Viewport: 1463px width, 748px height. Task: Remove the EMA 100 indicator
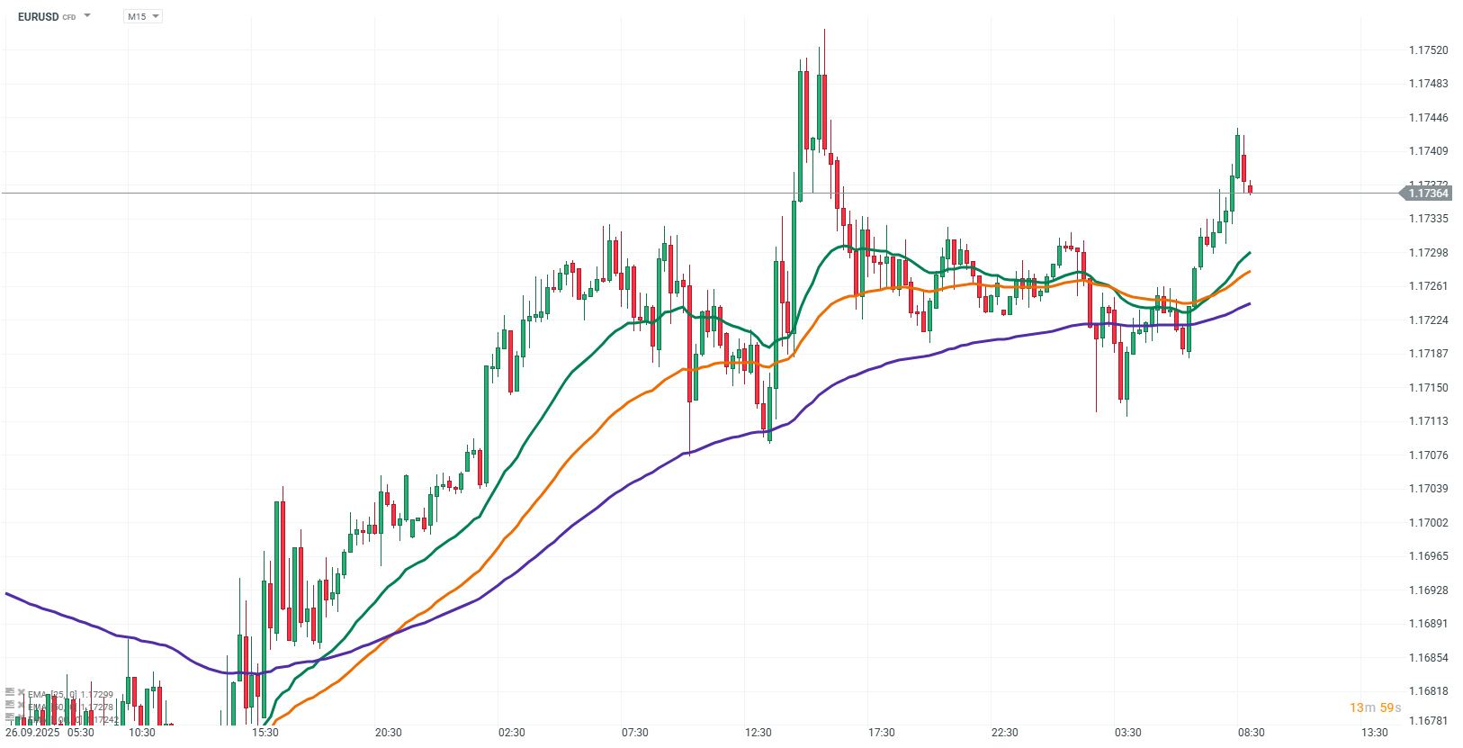coord(21,717)
